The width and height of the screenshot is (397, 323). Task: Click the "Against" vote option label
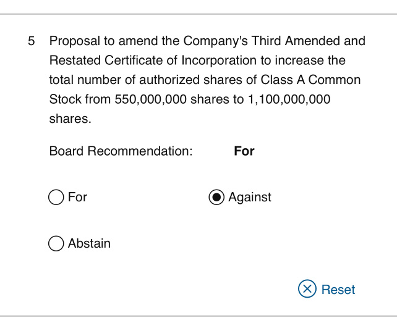(250, 198)
